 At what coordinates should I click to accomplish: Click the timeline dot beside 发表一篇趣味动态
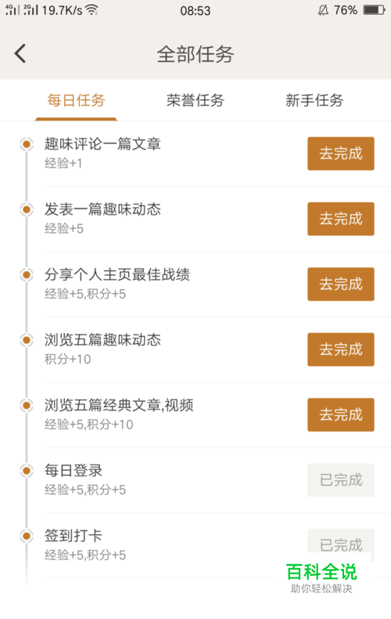27,209
